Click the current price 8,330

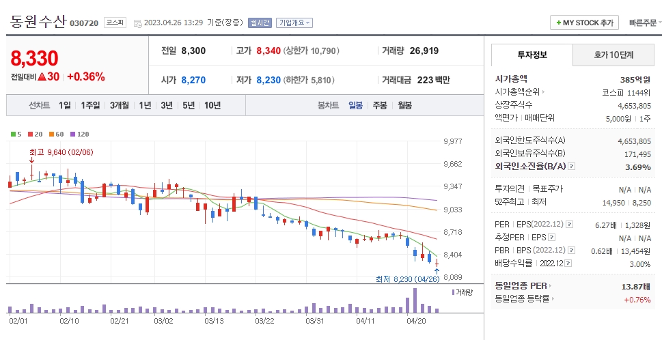pos(34,58)
